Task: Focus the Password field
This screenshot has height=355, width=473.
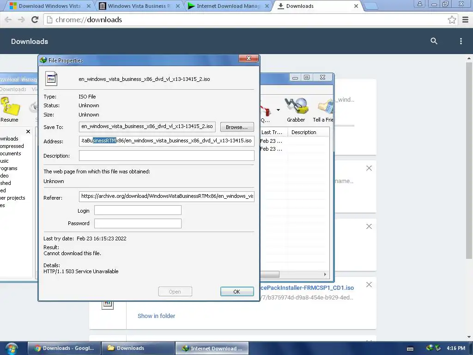Action: tap(138, 223)
